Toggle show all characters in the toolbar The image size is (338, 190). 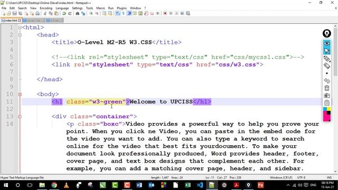pyautogui.click(x=123, y=13)
